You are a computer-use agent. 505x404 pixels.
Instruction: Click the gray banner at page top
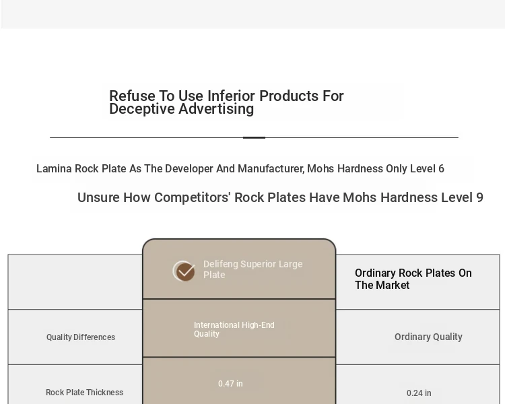click(252, 14)
